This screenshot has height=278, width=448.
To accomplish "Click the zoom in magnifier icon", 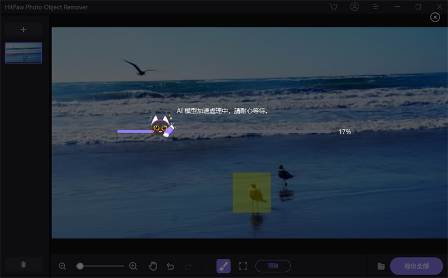I will [133, 266].
